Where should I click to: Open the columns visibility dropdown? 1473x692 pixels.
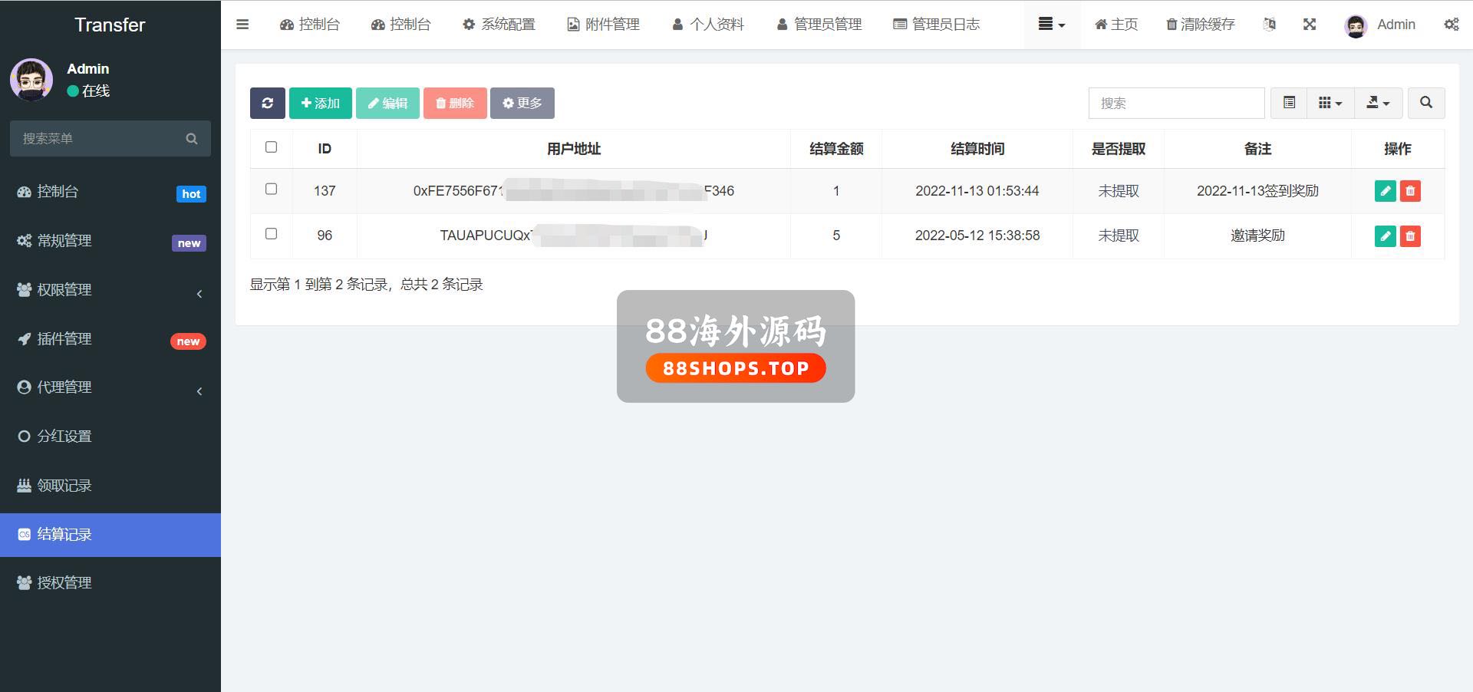[1330, 103]
